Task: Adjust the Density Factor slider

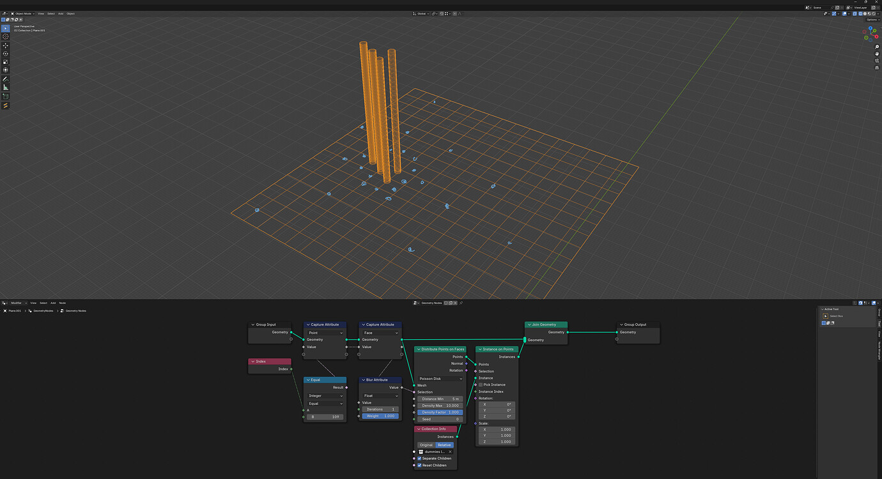Action: (x=441, y=413)
